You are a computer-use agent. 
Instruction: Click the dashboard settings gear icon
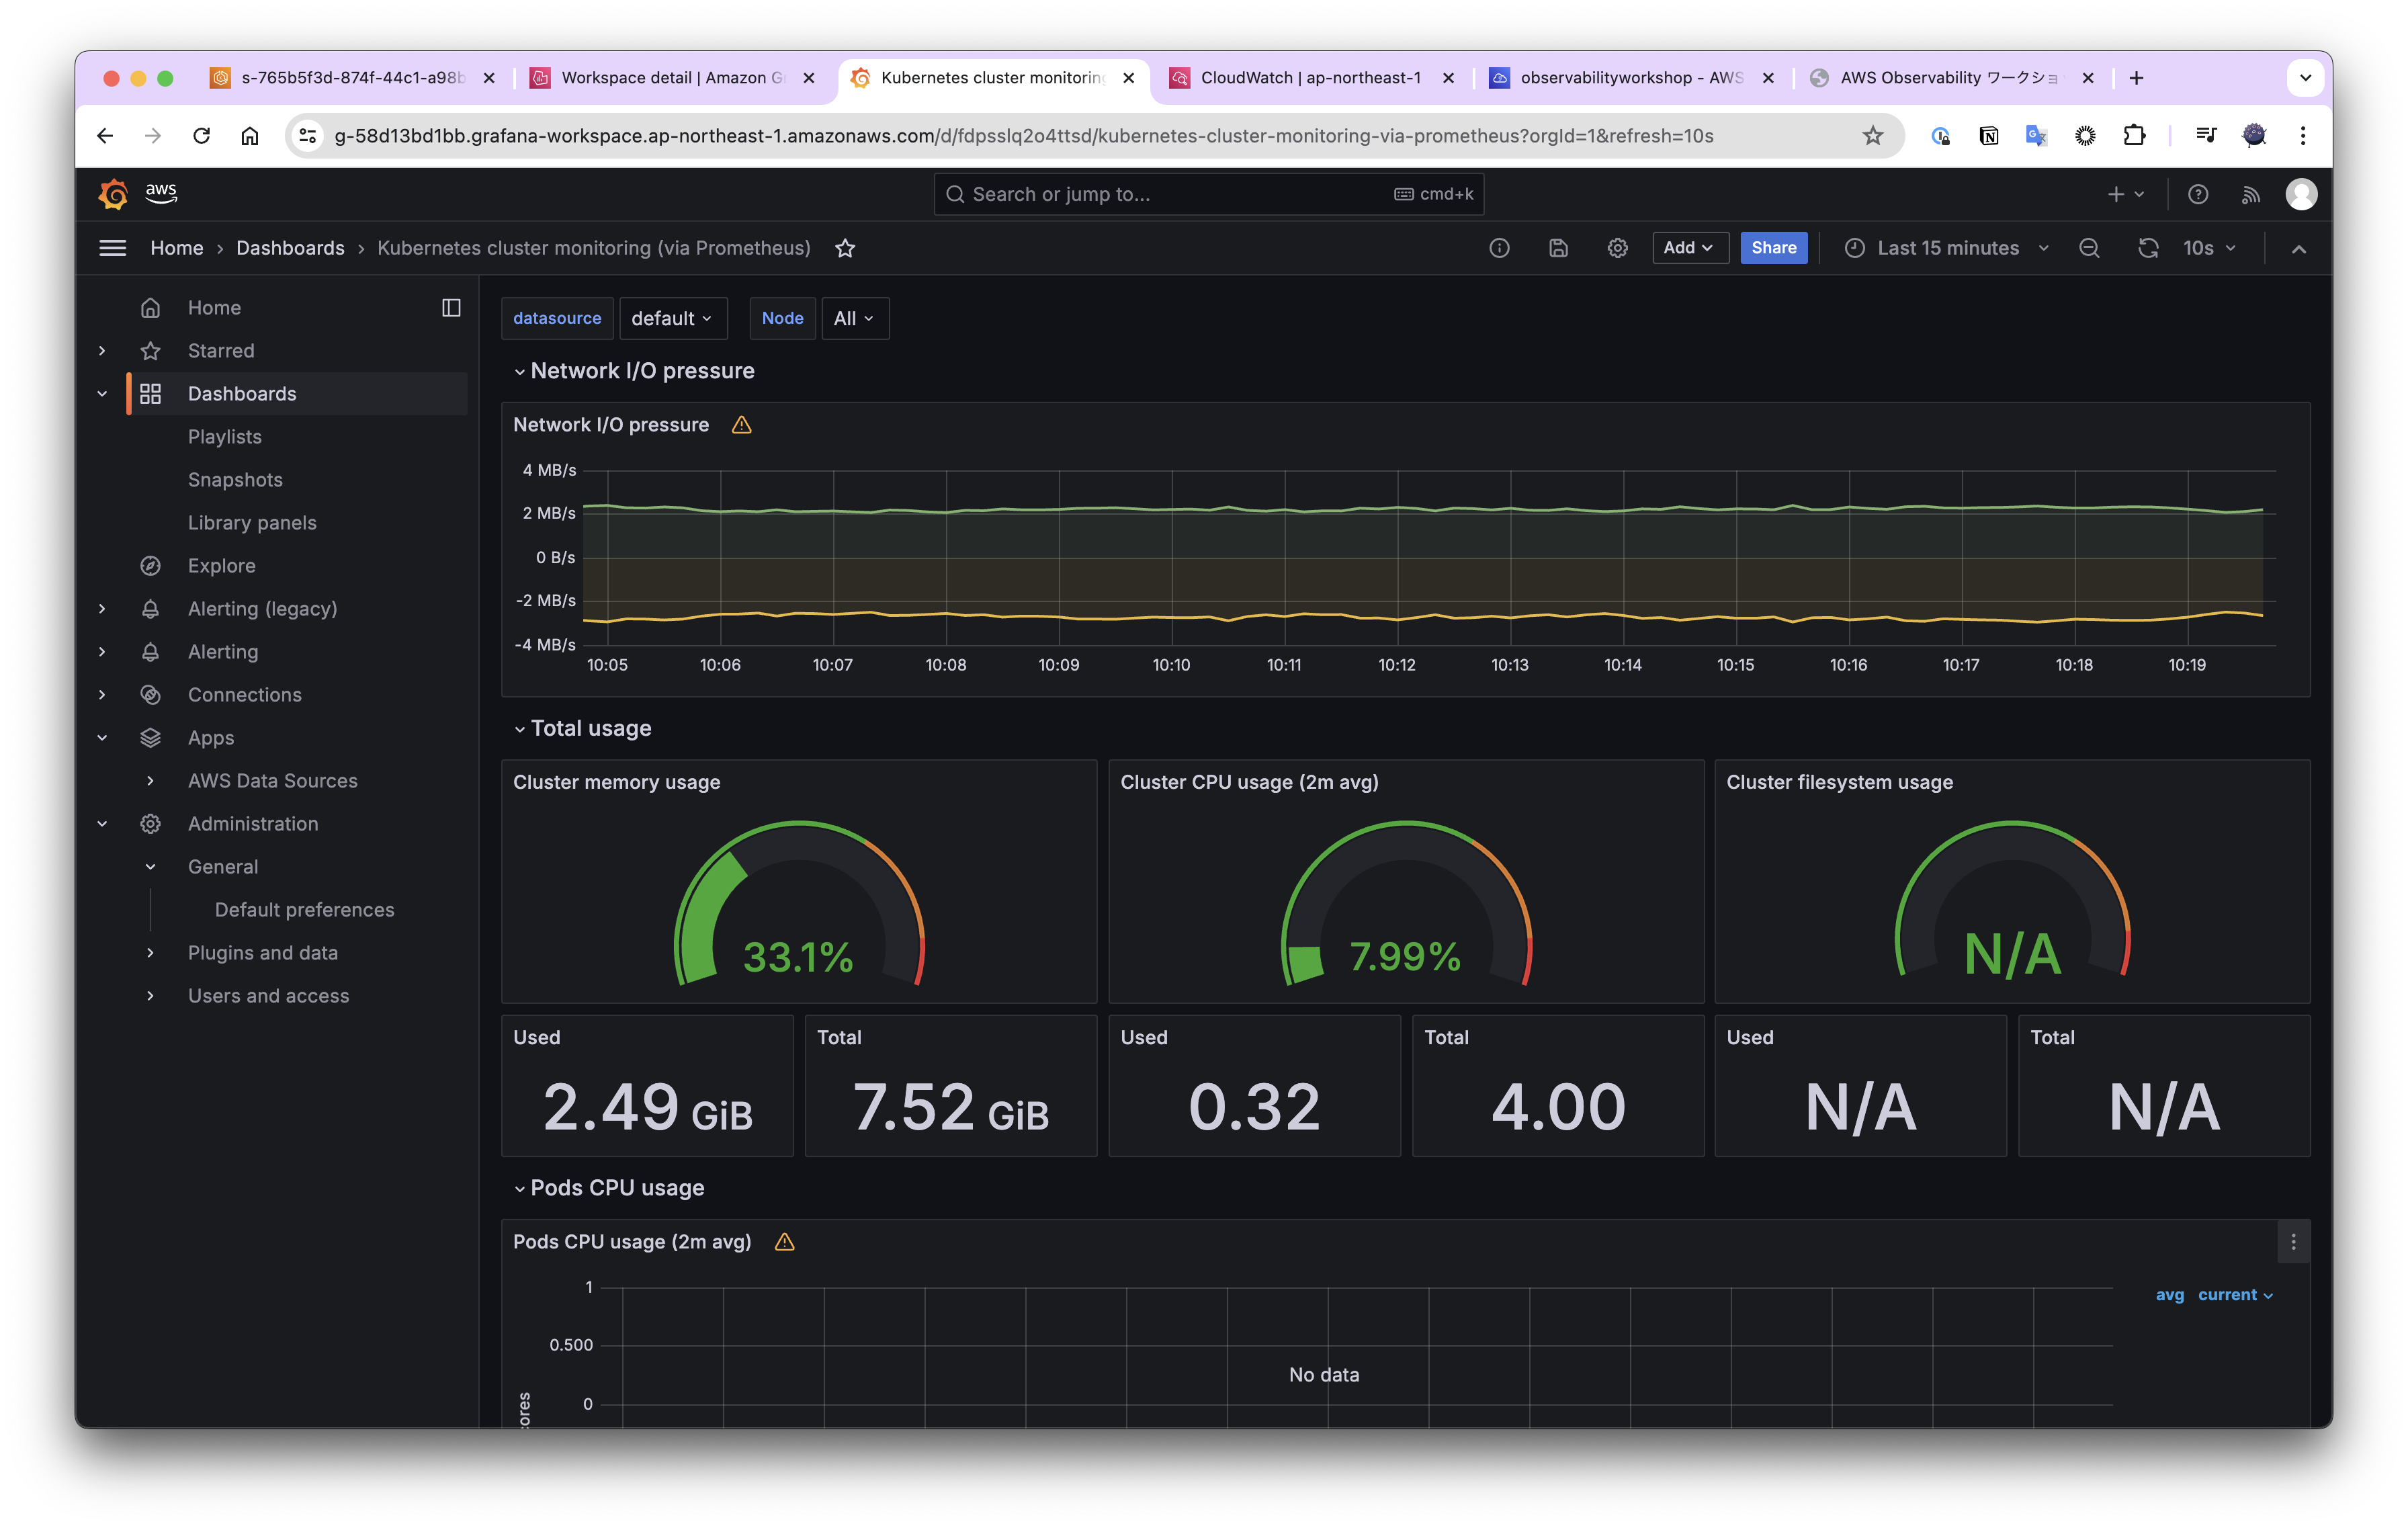pyautogui.click(x=1617, y=248)
